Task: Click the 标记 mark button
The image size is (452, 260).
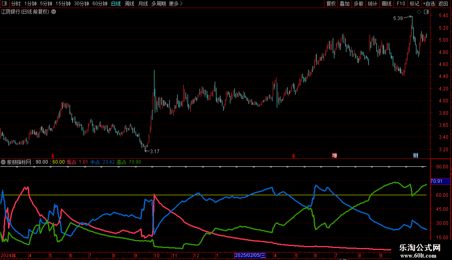Action: (414, 4)
